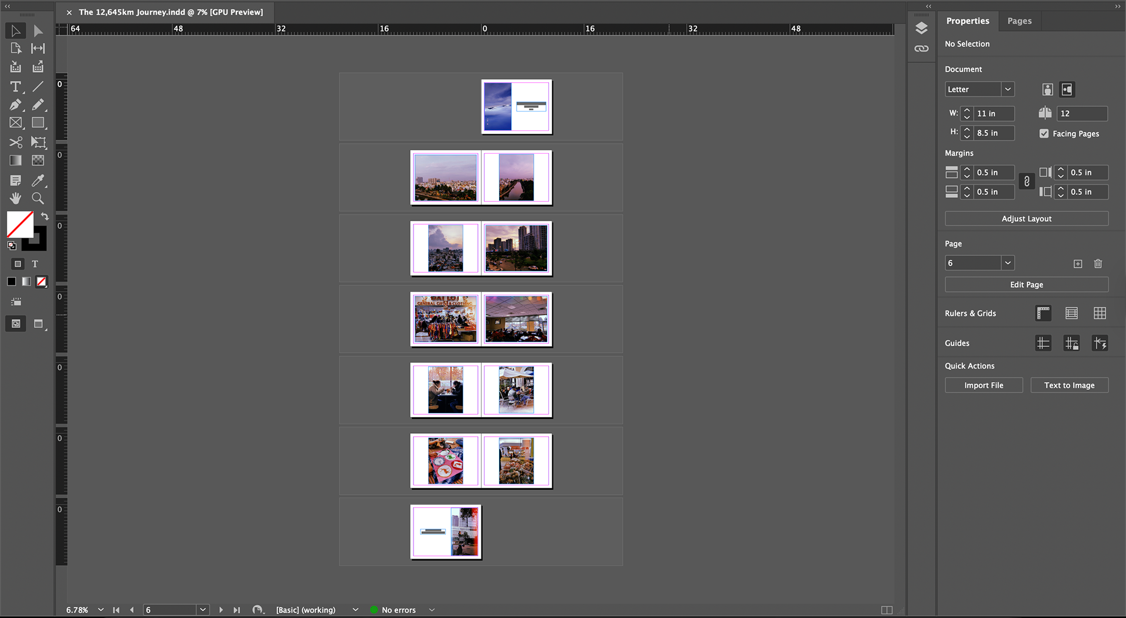1126x618 pixels.
Task: Show the baseline grid
Action: pyautogui.click(x=1071, y=313)
